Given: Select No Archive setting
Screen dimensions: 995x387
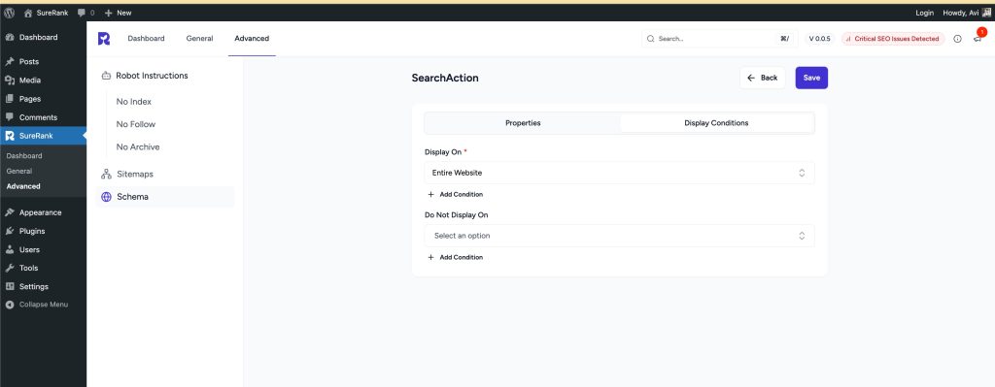Looking at the screenshot, I should coord(138,147).
